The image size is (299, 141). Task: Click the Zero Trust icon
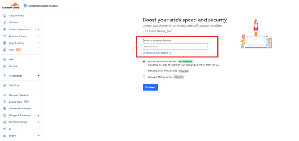(5, 86)
